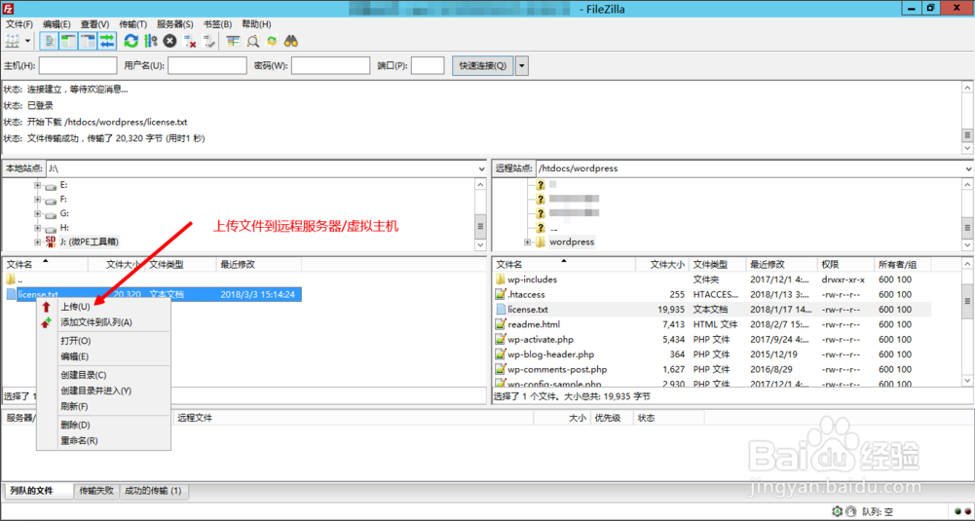975x521 pixels.
Task: Click the 密码(W) password field
Action: (x=330, y=65)
